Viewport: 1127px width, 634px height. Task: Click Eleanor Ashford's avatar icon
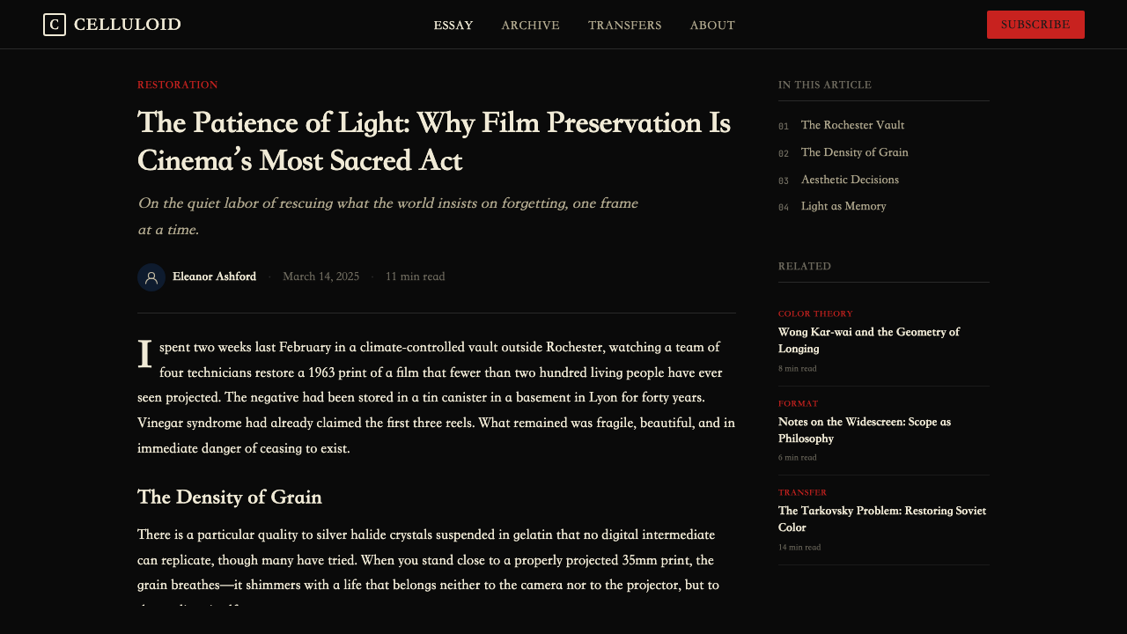click(x=151, y=277)
